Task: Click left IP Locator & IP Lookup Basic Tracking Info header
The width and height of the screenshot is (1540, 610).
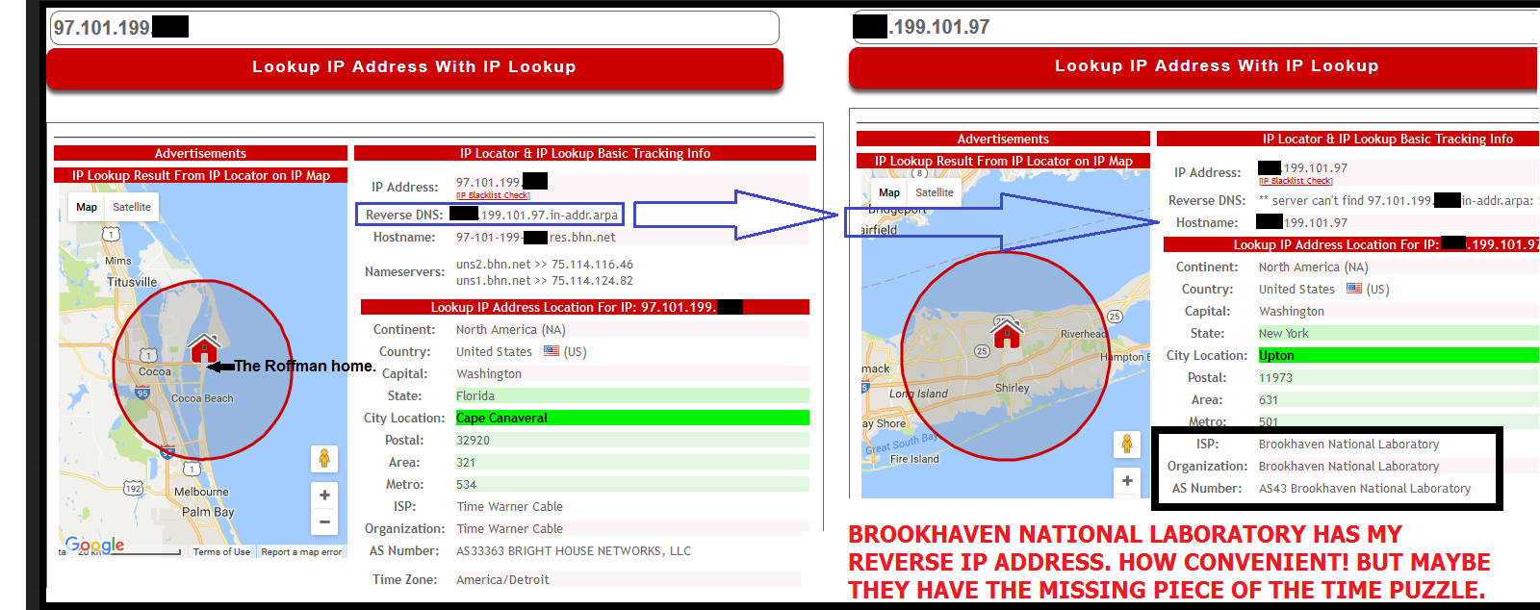Action: (x=585, y=153)
